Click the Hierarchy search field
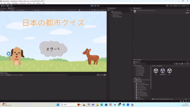Screen dimensions: 190x107 point(121,10)
